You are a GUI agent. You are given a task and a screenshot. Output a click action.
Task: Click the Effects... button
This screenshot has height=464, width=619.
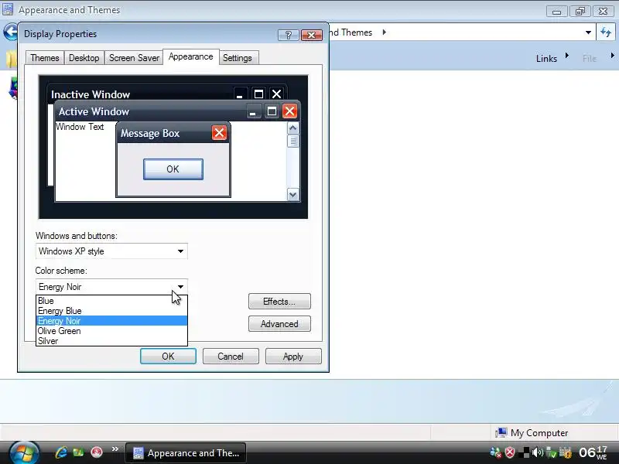[x=279, y=302]
